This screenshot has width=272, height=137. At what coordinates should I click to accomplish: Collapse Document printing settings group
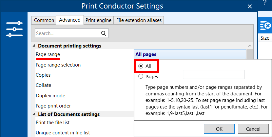pyautogui.click(x=34, y=46)
